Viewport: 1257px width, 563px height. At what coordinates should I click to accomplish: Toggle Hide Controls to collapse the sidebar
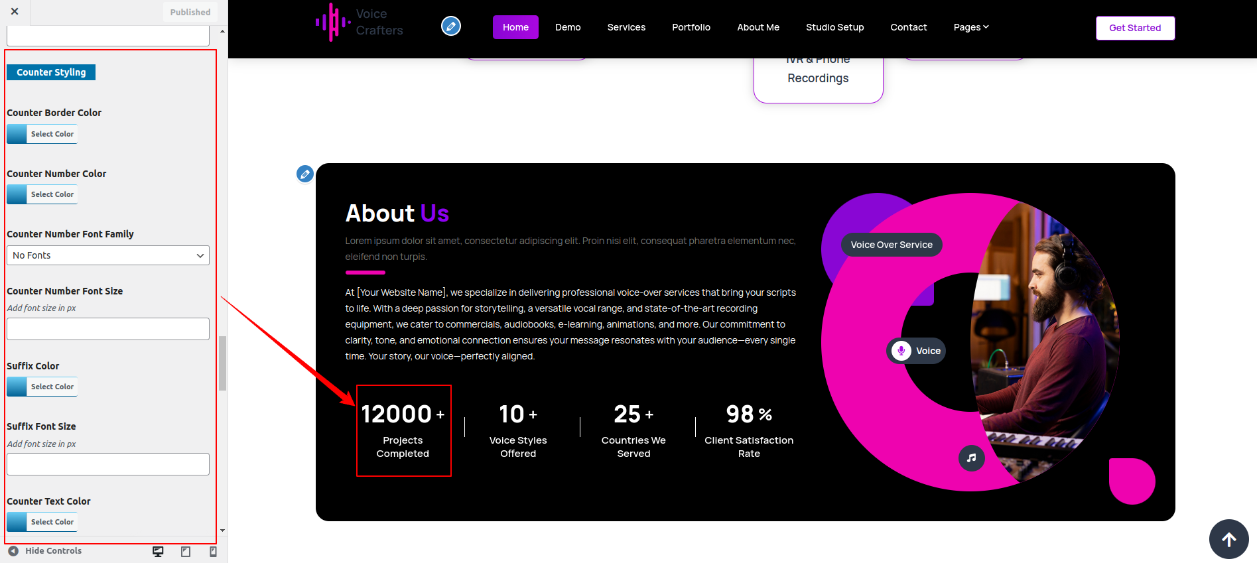(x=45, y=551)
